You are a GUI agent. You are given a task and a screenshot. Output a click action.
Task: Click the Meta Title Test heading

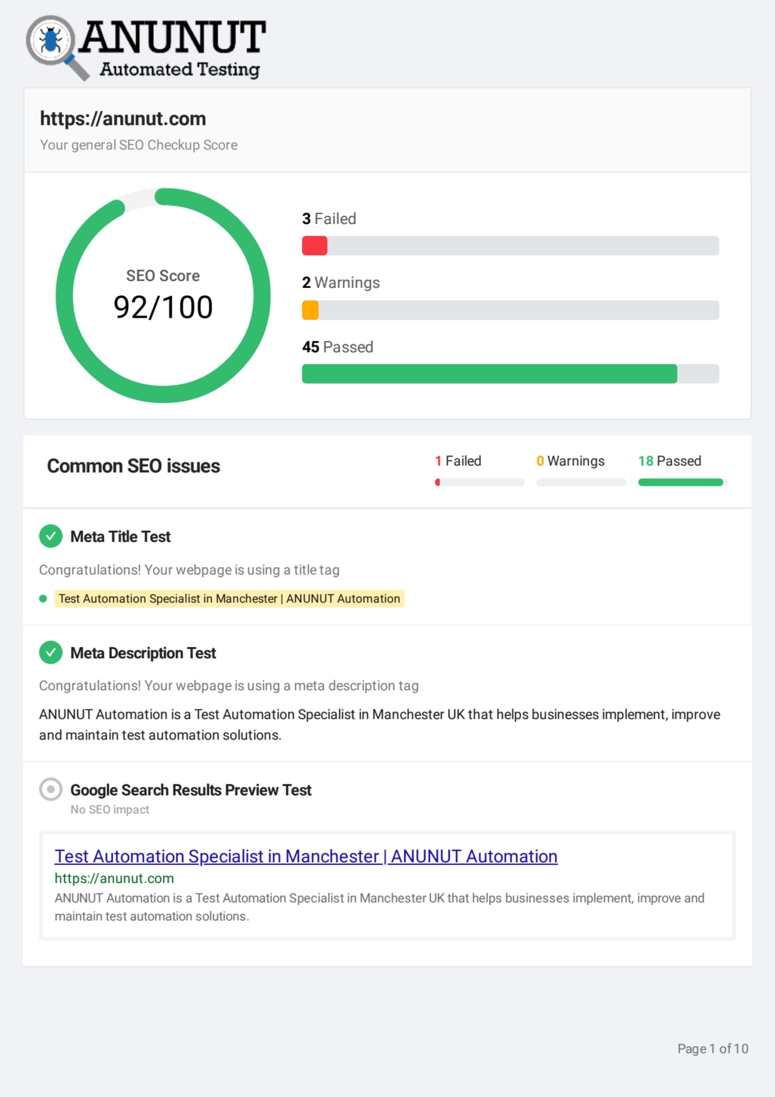coord(121,537)
